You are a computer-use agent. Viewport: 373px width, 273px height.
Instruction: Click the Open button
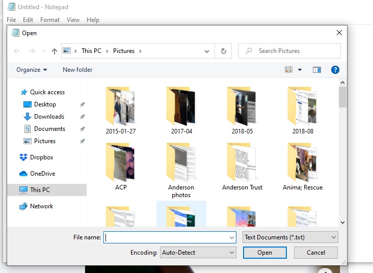(x=265, y=253)
